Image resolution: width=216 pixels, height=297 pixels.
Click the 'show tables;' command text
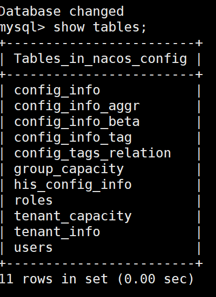pyautogui.click(x=100, y=27)
